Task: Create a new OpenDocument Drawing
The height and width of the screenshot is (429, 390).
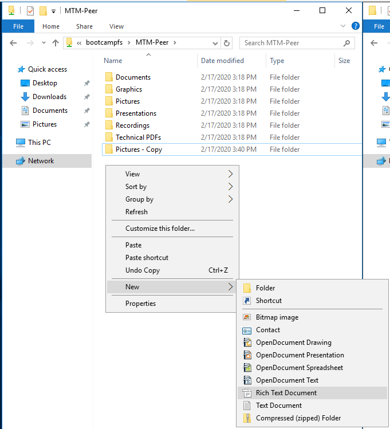Action: (312, 343)
